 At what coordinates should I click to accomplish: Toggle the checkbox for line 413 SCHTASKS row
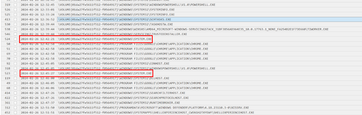[15, 19]
